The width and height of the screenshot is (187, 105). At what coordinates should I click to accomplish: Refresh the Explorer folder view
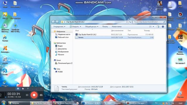coord(130,22)
